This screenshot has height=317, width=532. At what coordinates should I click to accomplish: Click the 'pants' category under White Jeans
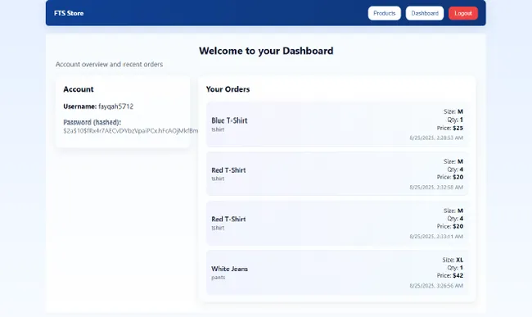219,278
